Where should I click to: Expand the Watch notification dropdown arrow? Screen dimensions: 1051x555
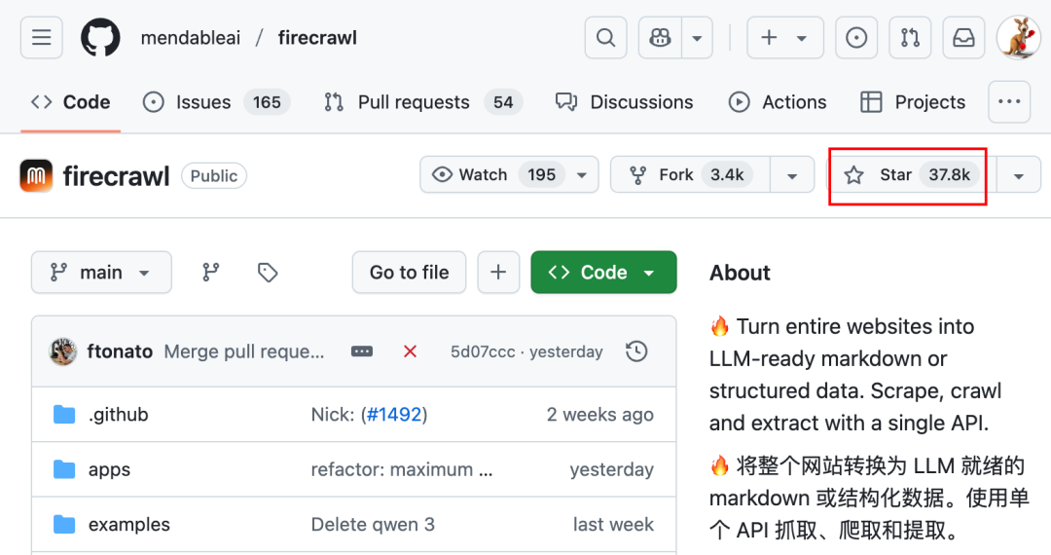pyautogui.click(x=582, y=175)
